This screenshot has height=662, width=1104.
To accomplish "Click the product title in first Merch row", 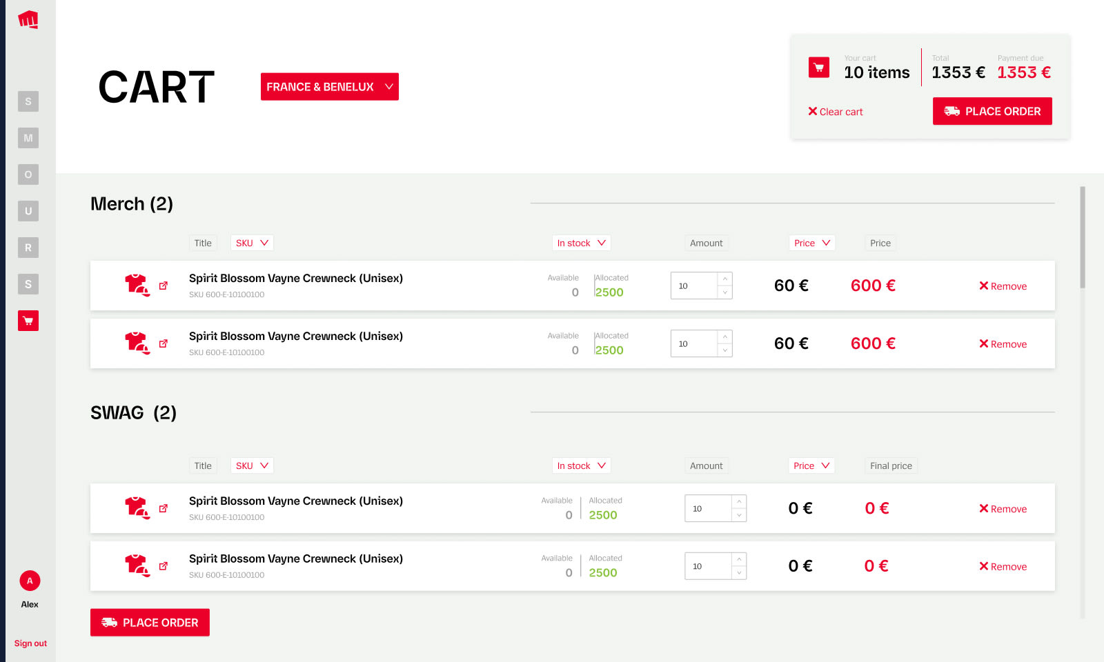I will tap(296, 278).
